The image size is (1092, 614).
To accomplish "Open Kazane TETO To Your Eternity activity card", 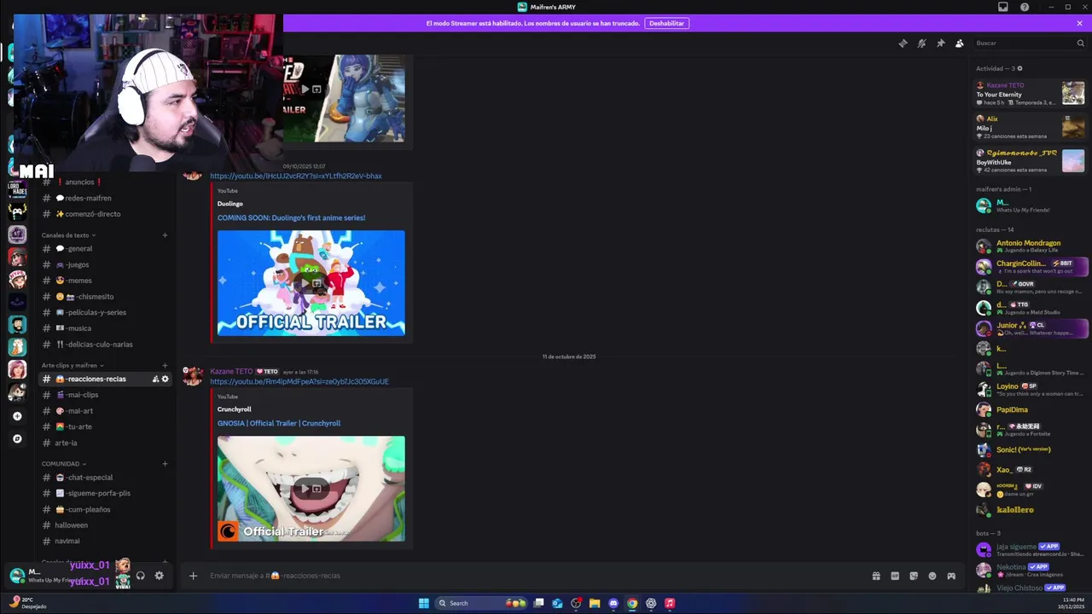I will [x=1031, y=93].
